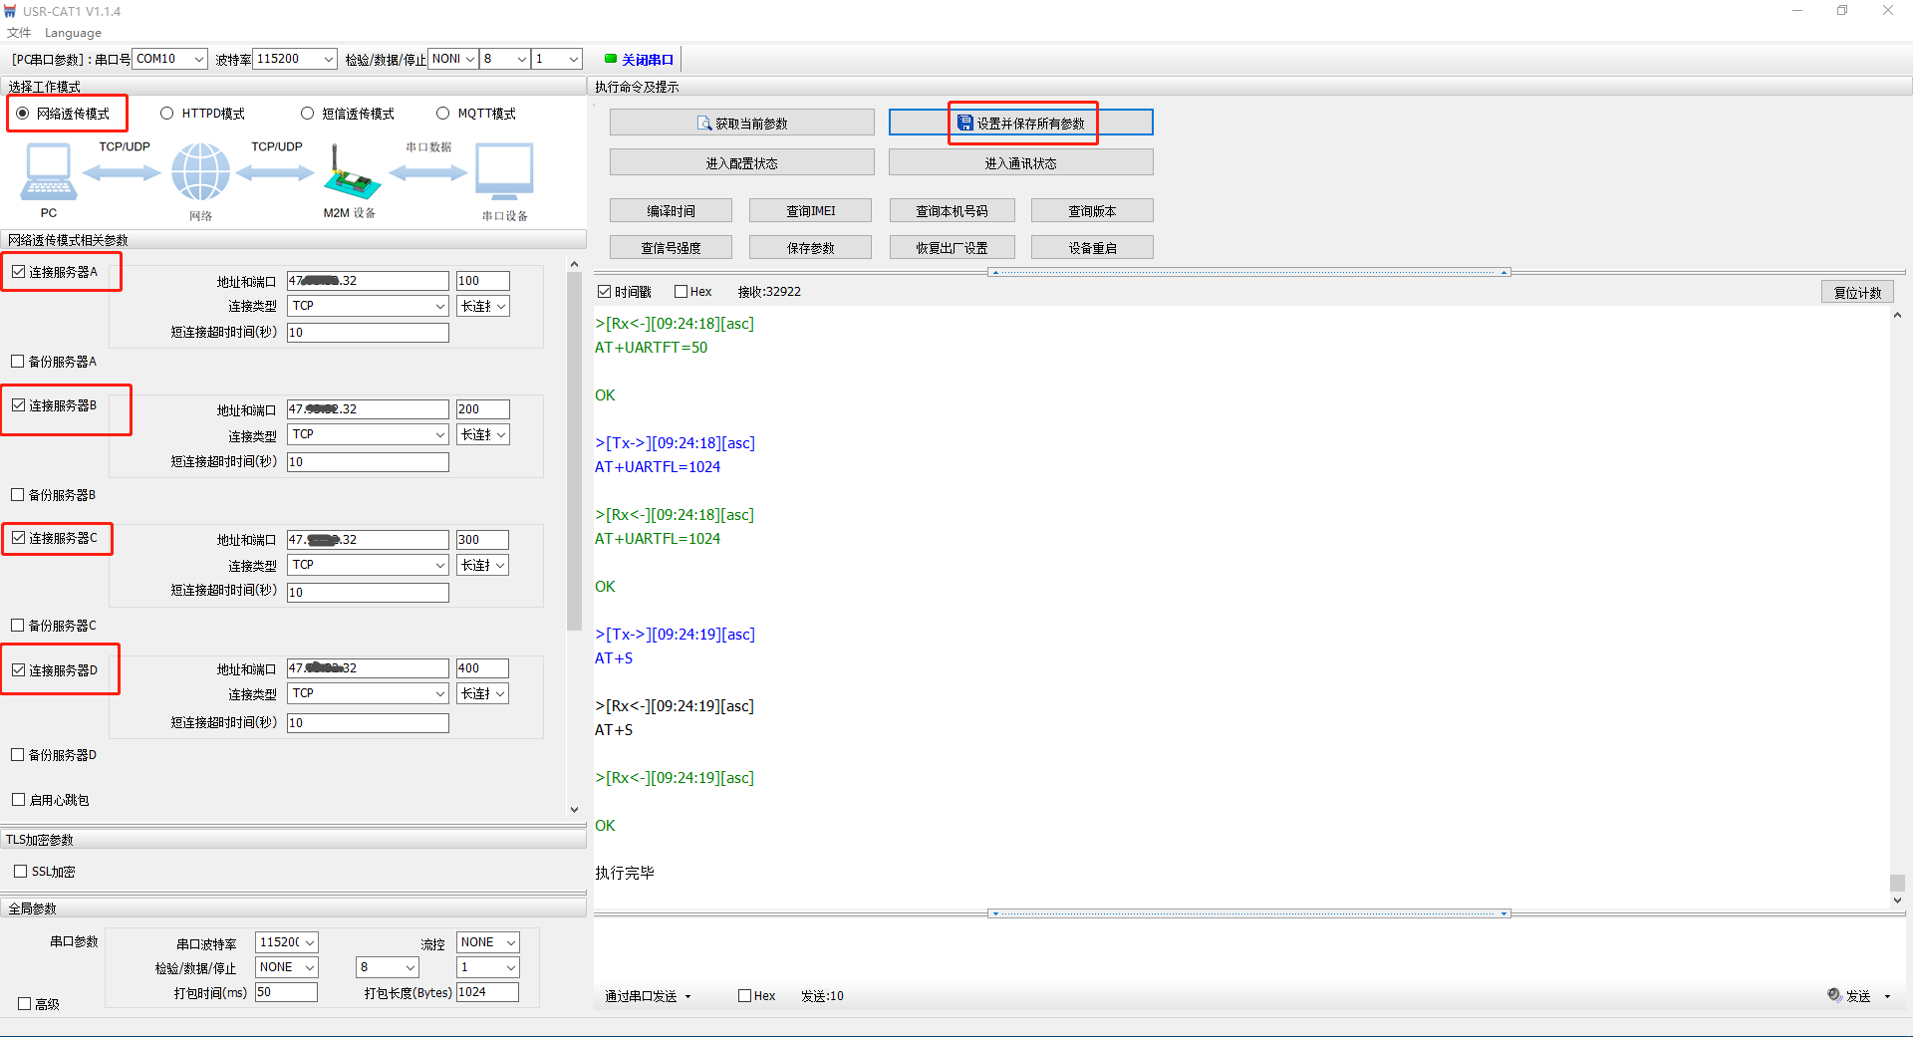Click the get current parameters magnifier icon
1913x1037 pixels.
click(x=704, y=124)
